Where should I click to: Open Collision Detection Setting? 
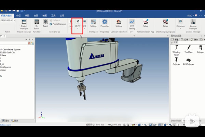(x=119, y=23)
